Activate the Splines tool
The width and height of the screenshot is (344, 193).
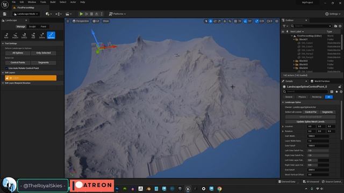51,35
